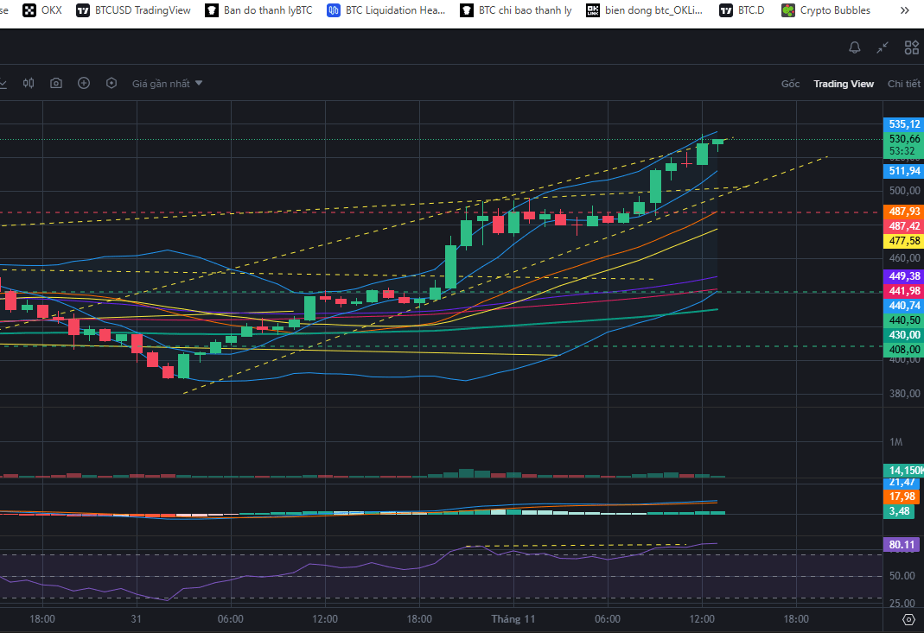Click the Tháng 11 time axis label
Image resolution: width=924 pixels, height=633 pixels.
(513, 619)
